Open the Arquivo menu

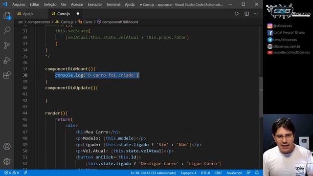pos(19,4)
